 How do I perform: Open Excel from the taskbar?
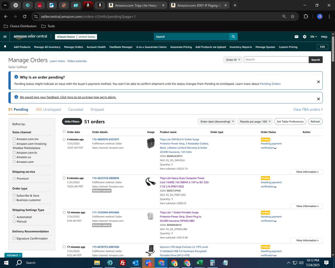click(x=199, y=263)
